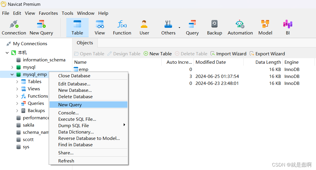The width and height of the screenshot is (316, 170).
Task: Open the Function toolbar icon
Action: coord(122,24)
